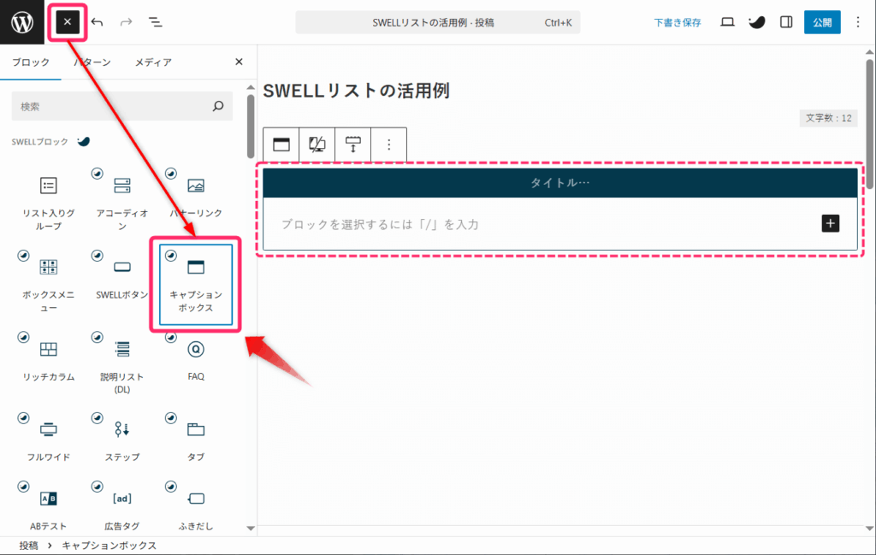Insert the キャプションボックス block

(196, 284)
